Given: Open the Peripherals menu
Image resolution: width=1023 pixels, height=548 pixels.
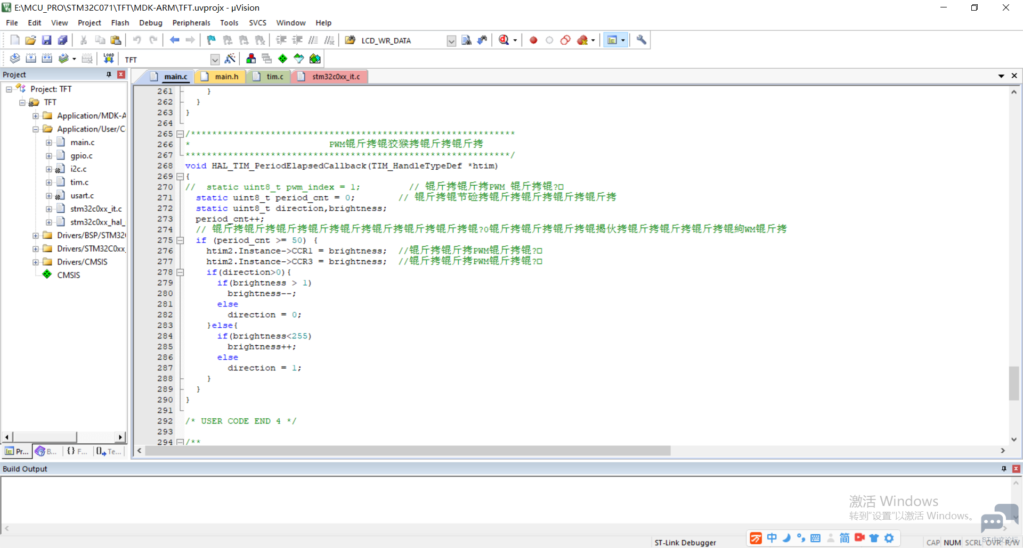Looking at the screenshot, I should [191, 23].
